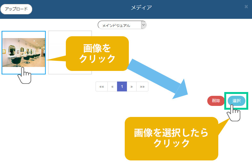Open the メインビジュアル category dropdown
The image size is (252, 168).
point(119,25)
